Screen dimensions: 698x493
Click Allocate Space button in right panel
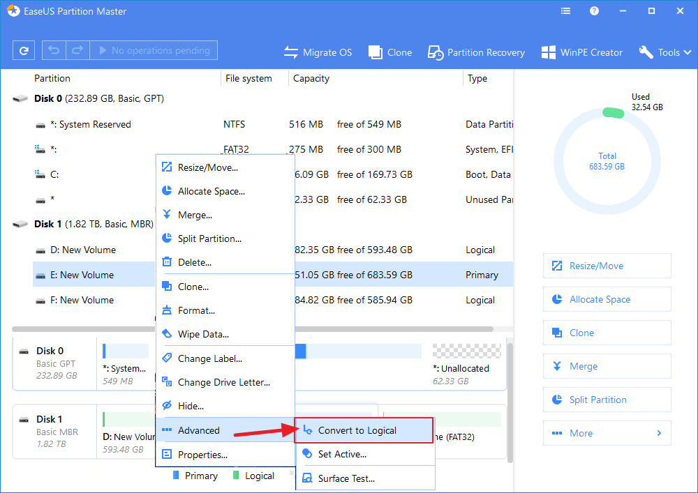(607, 299)
